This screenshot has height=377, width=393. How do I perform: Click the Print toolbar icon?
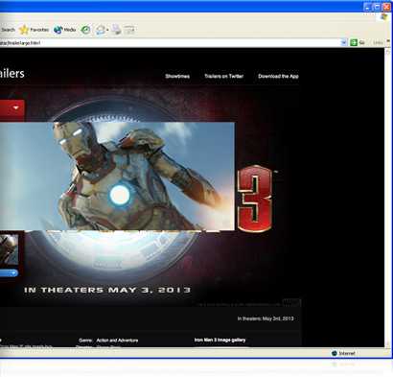116,30
